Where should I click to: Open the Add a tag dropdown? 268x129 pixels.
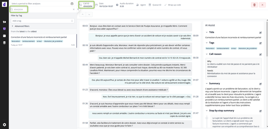pyautogui.click(x=43, y=21)
